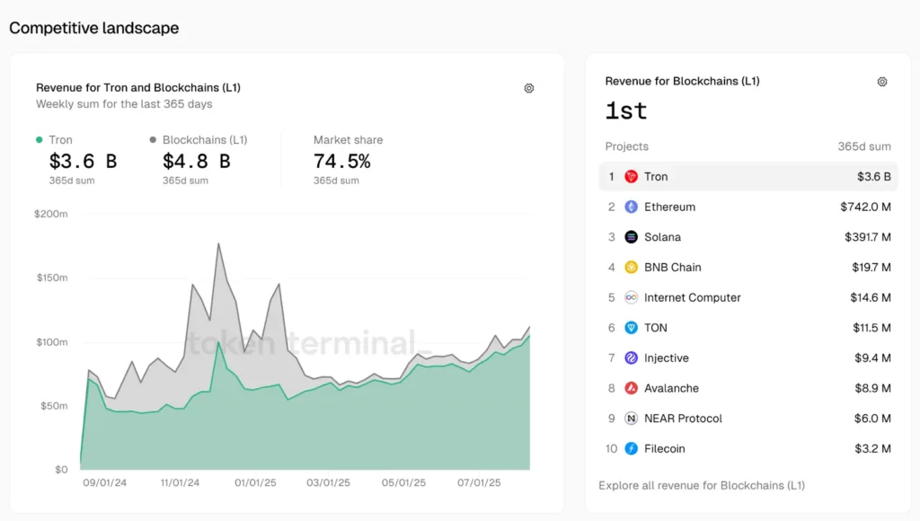
Task: Click the Avalanche logo icon
Action: [631, 388]
